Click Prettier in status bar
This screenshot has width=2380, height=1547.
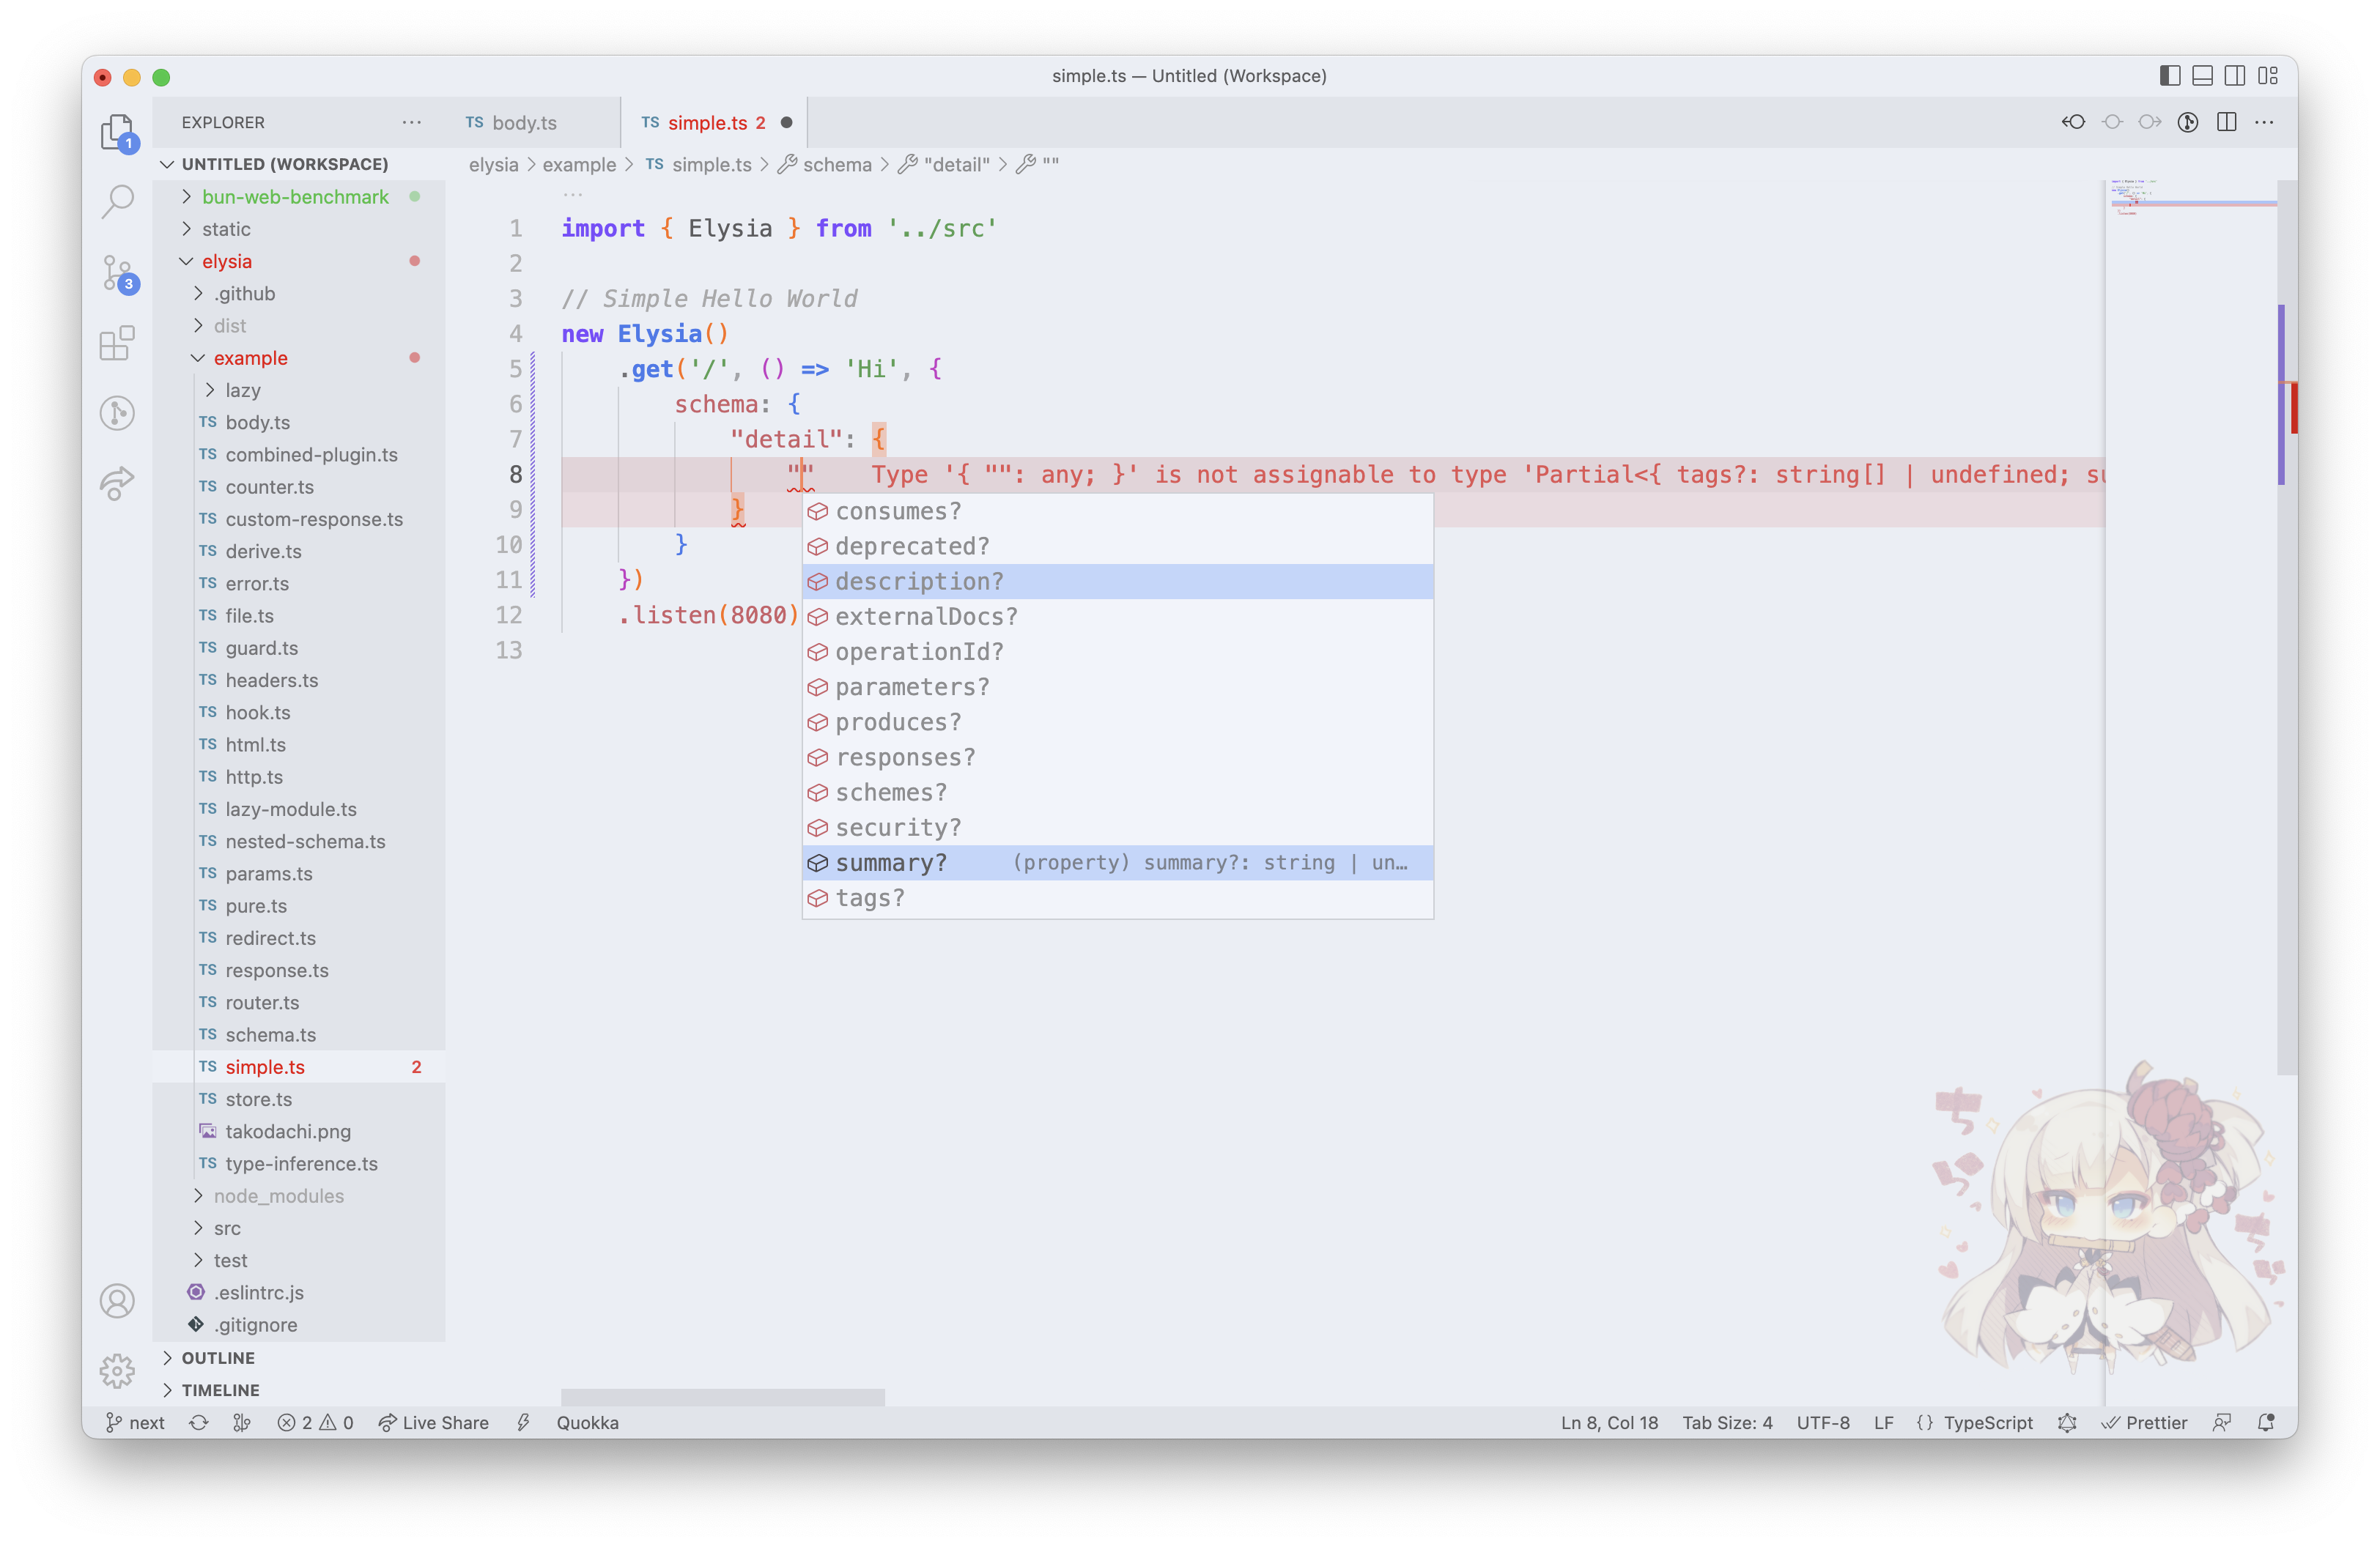[2144, 1422]
